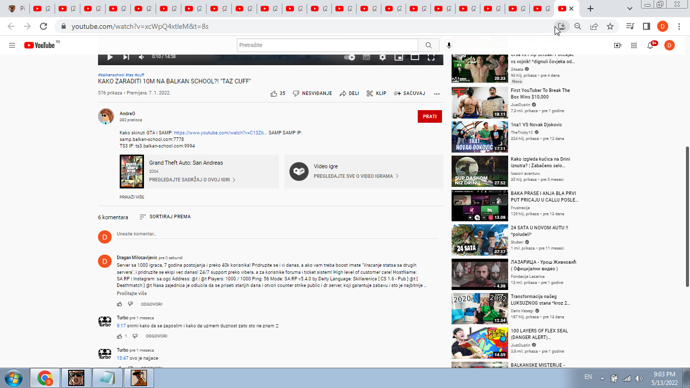Open the Chrome share page icon

(x=594, y=26)
